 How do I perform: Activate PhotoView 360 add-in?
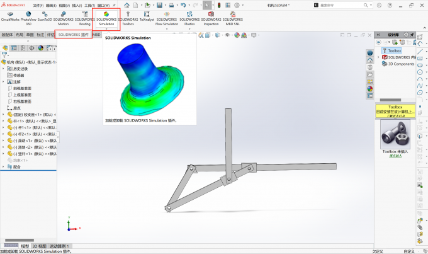pos(28,18)
